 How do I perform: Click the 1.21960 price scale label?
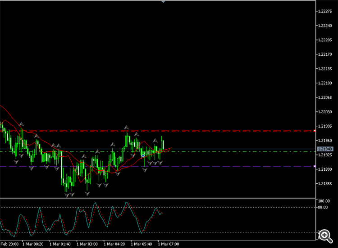pos(325,141)
